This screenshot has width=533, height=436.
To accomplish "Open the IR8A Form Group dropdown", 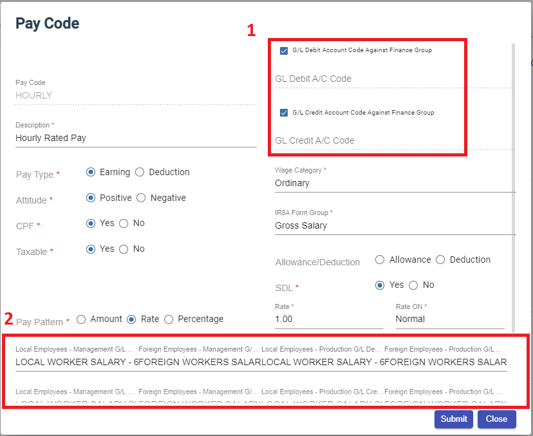I will 394,225.
